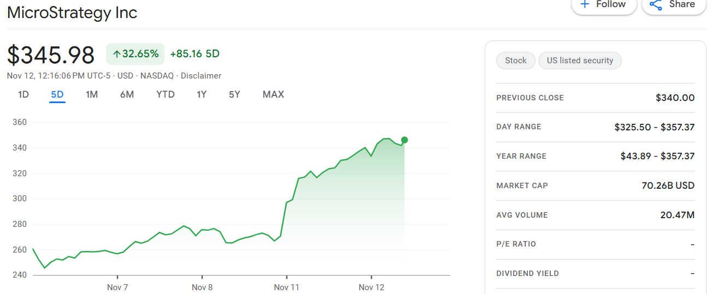
Task: Click the Nov 8 date marker
Action: tap(202, 287)
